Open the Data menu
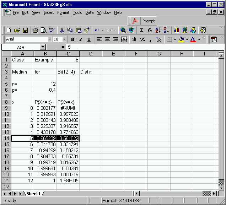Image resolution: width=226 pixels, height=205 pixels. (90, 12)
